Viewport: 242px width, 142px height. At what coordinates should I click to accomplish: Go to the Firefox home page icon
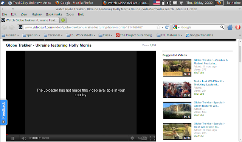pos(230,27)
